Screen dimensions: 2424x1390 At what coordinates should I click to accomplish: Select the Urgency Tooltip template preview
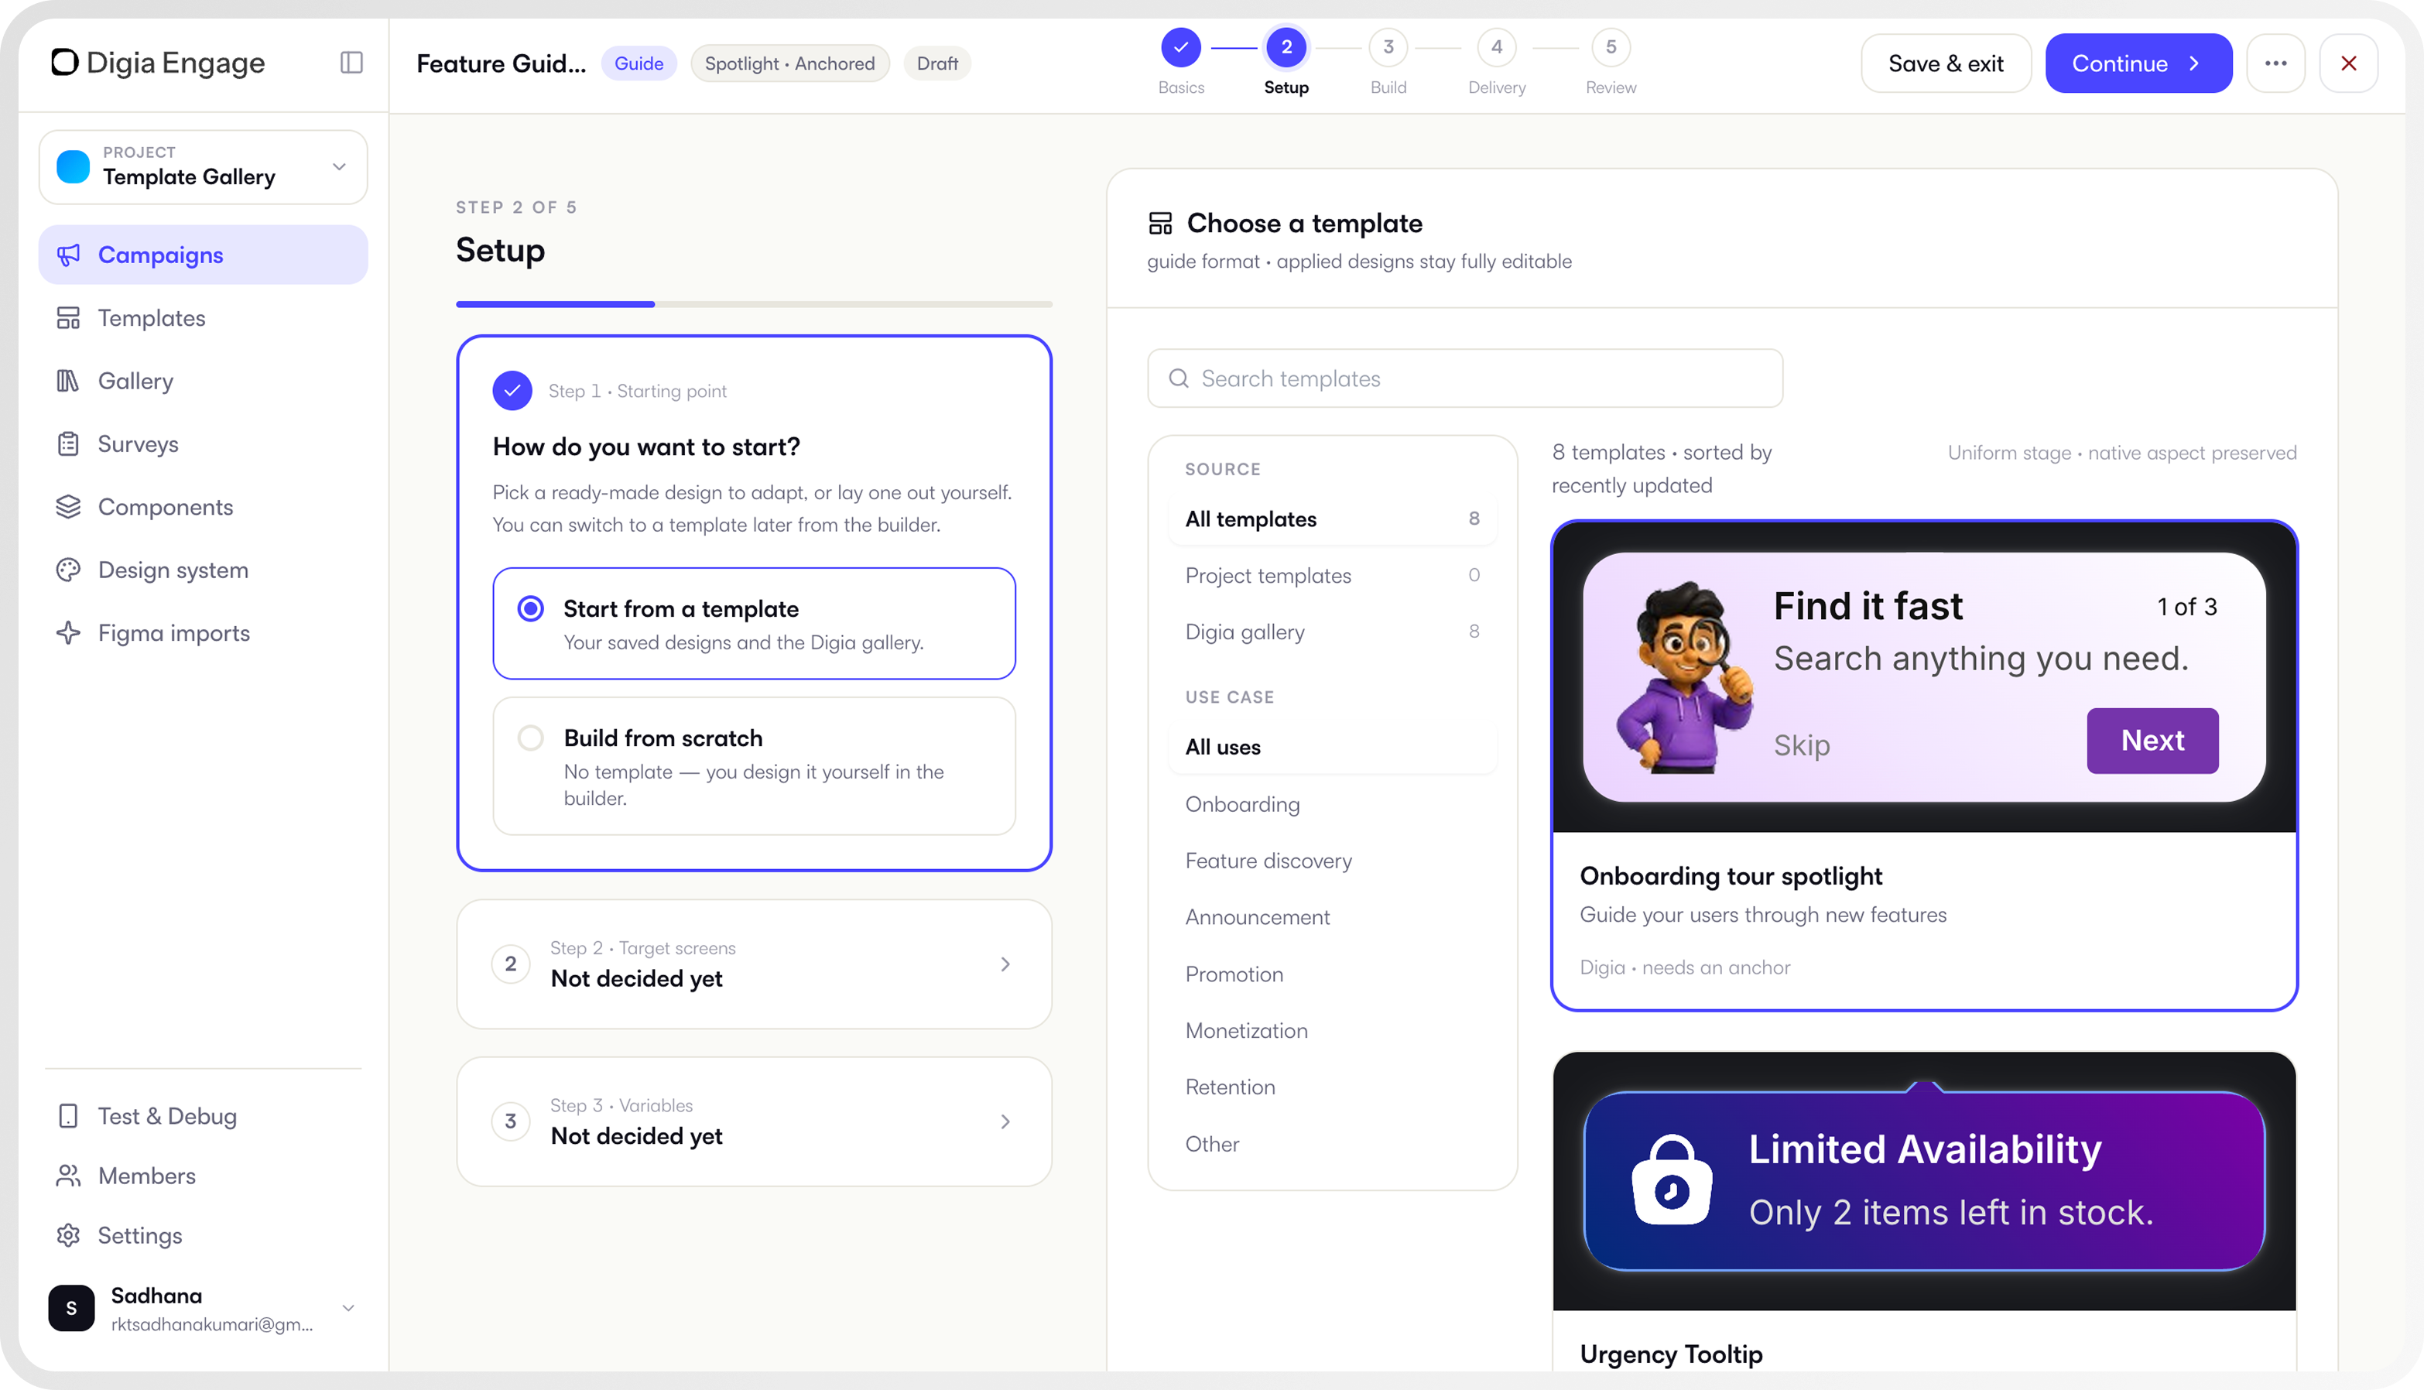point(1924,1182)
